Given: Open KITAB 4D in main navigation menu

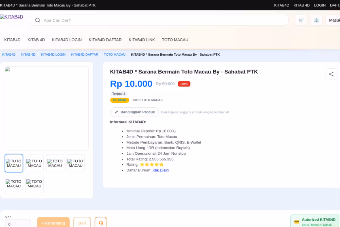Looking at the screenshot, I should click(36, 40).
